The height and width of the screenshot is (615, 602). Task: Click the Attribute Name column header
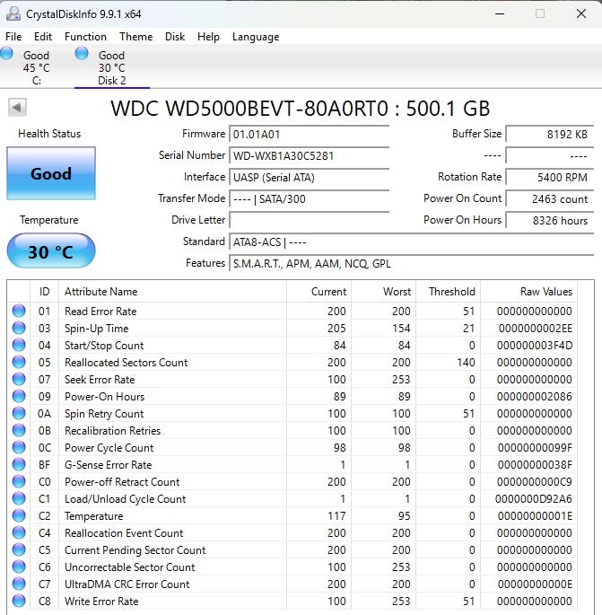[x=172, y=292]
